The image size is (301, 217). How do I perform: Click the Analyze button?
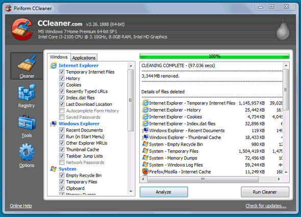[x=164, y=192]
